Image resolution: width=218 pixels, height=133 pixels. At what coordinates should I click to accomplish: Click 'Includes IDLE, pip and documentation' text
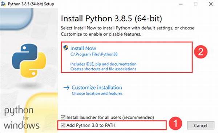point(103,64)
